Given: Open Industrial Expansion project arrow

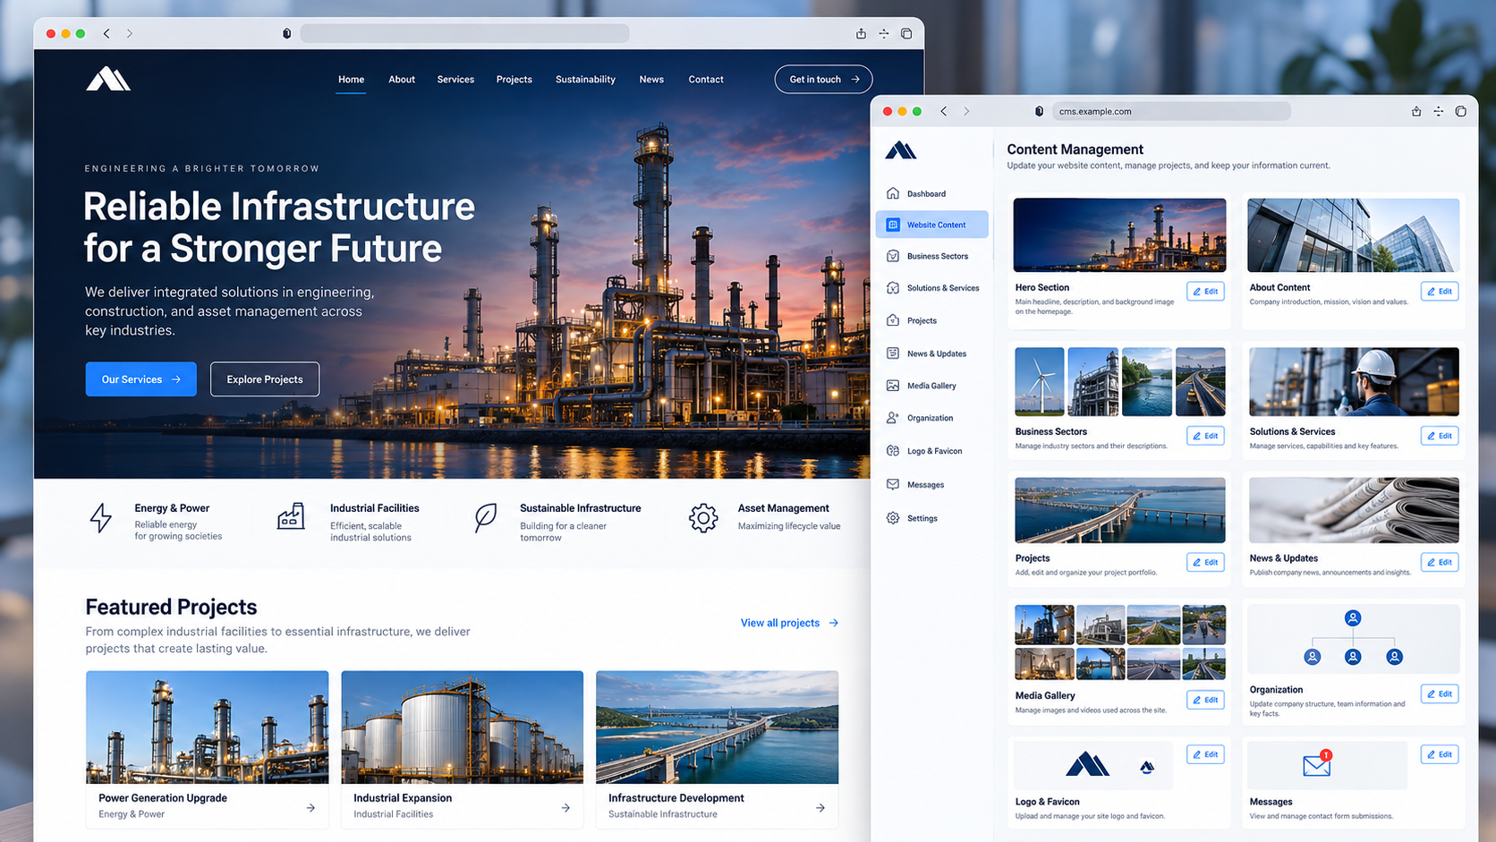Looking at the screenshot, I should tap(565, 808).
